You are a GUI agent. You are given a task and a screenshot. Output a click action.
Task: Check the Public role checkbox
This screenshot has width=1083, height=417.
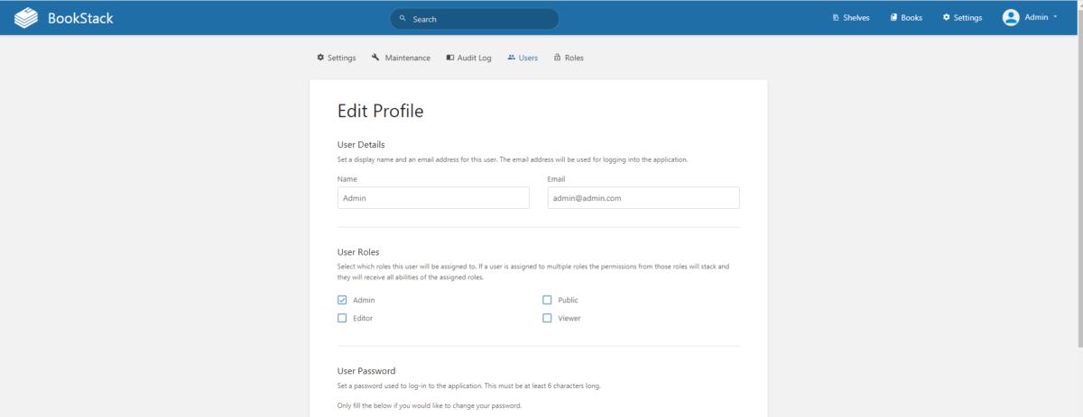[547, 300]
